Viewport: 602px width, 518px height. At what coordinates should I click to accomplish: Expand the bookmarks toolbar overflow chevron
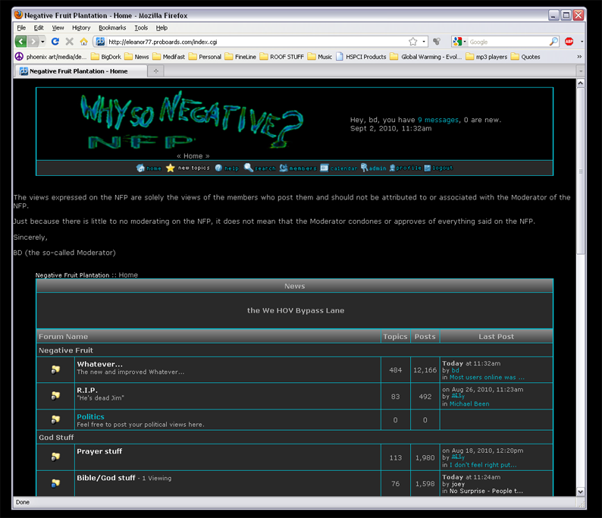579,57
